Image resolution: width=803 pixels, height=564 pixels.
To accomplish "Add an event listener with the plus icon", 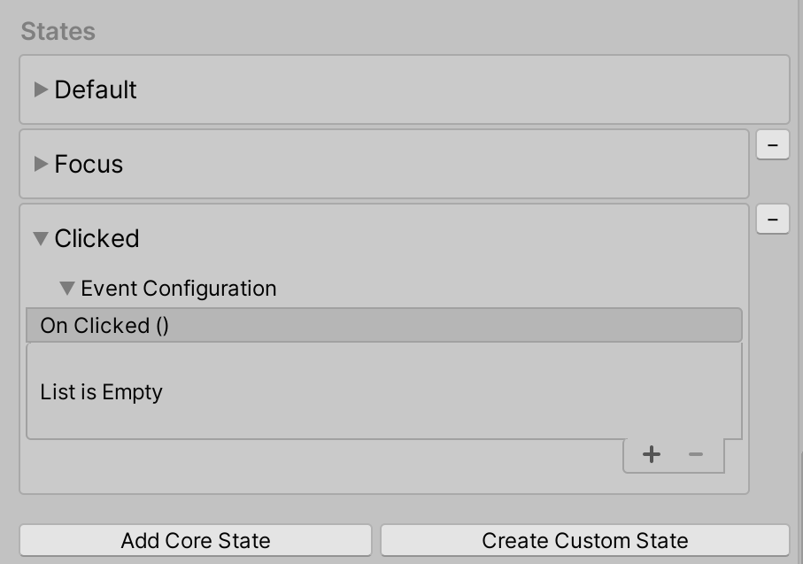I will 652,453.
